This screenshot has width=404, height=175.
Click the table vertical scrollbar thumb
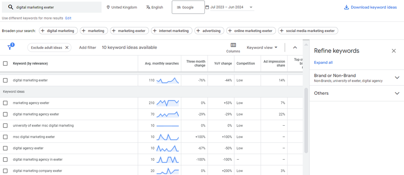pyautogui.click(x=306, y=120)
